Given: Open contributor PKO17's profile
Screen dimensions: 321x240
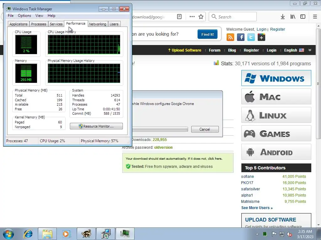Looking at the screenshot, I should click(247, 182).
